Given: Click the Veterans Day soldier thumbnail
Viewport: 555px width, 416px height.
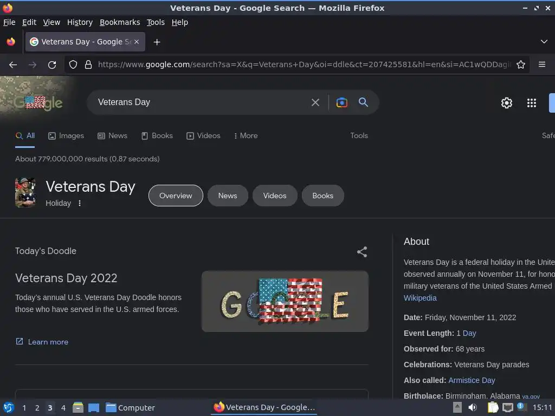Looking at the screenshot, I should (x=25, y=192).
